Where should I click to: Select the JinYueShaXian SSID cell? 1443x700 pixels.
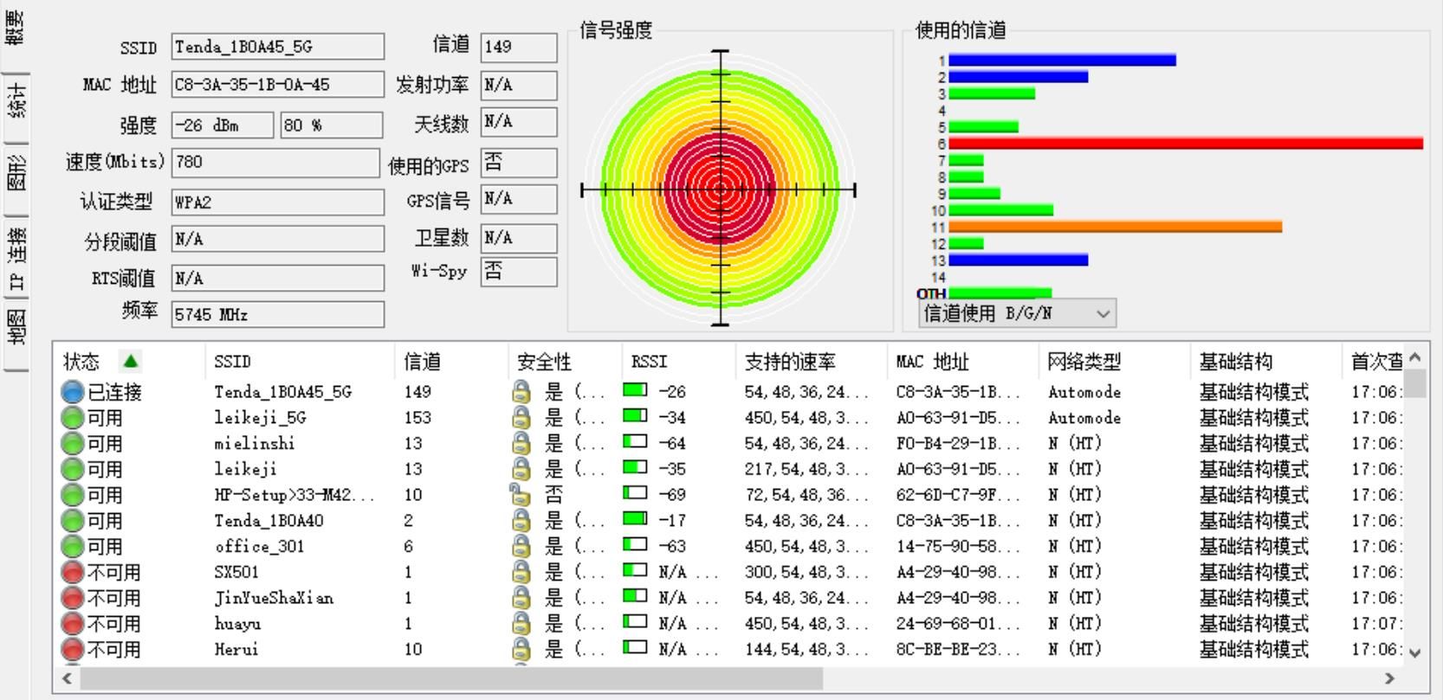[275, 598]
